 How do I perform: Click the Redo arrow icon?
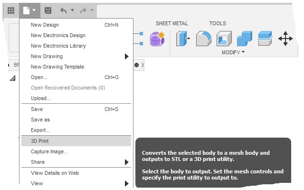pyautogui.click(x=83, y=10)
